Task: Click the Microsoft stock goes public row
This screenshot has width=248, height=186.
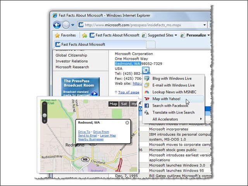Action: [173, 150]
